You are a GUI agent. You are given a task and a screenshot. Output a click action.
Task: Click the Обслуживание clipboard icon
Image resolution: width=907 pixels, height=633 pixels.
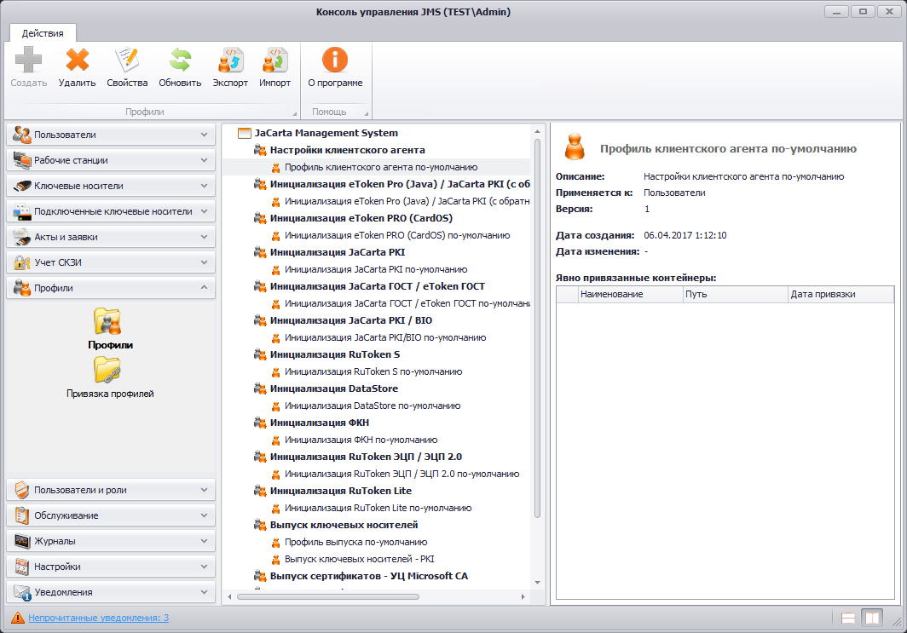[x=22, y=515]
